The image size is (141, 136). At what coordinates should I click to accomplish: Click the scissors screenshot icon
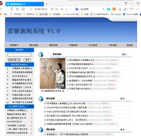125,9
